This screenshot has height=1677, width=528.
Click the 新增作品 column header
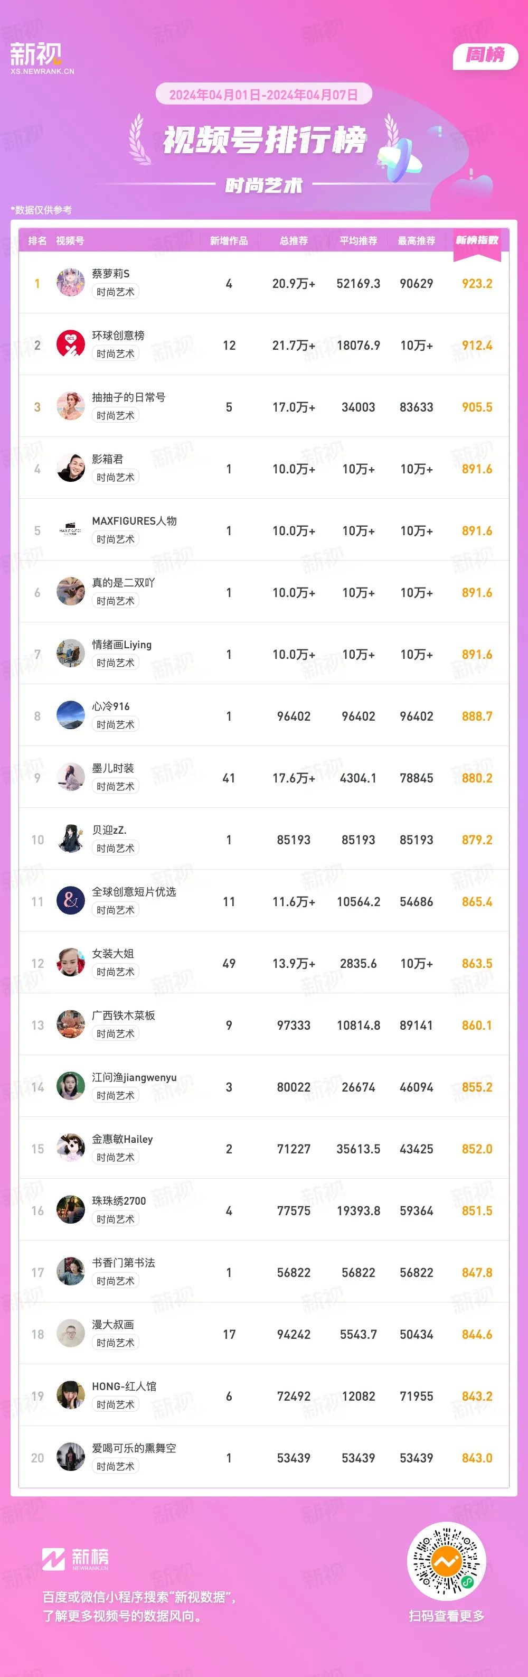(x=229, y=241)
